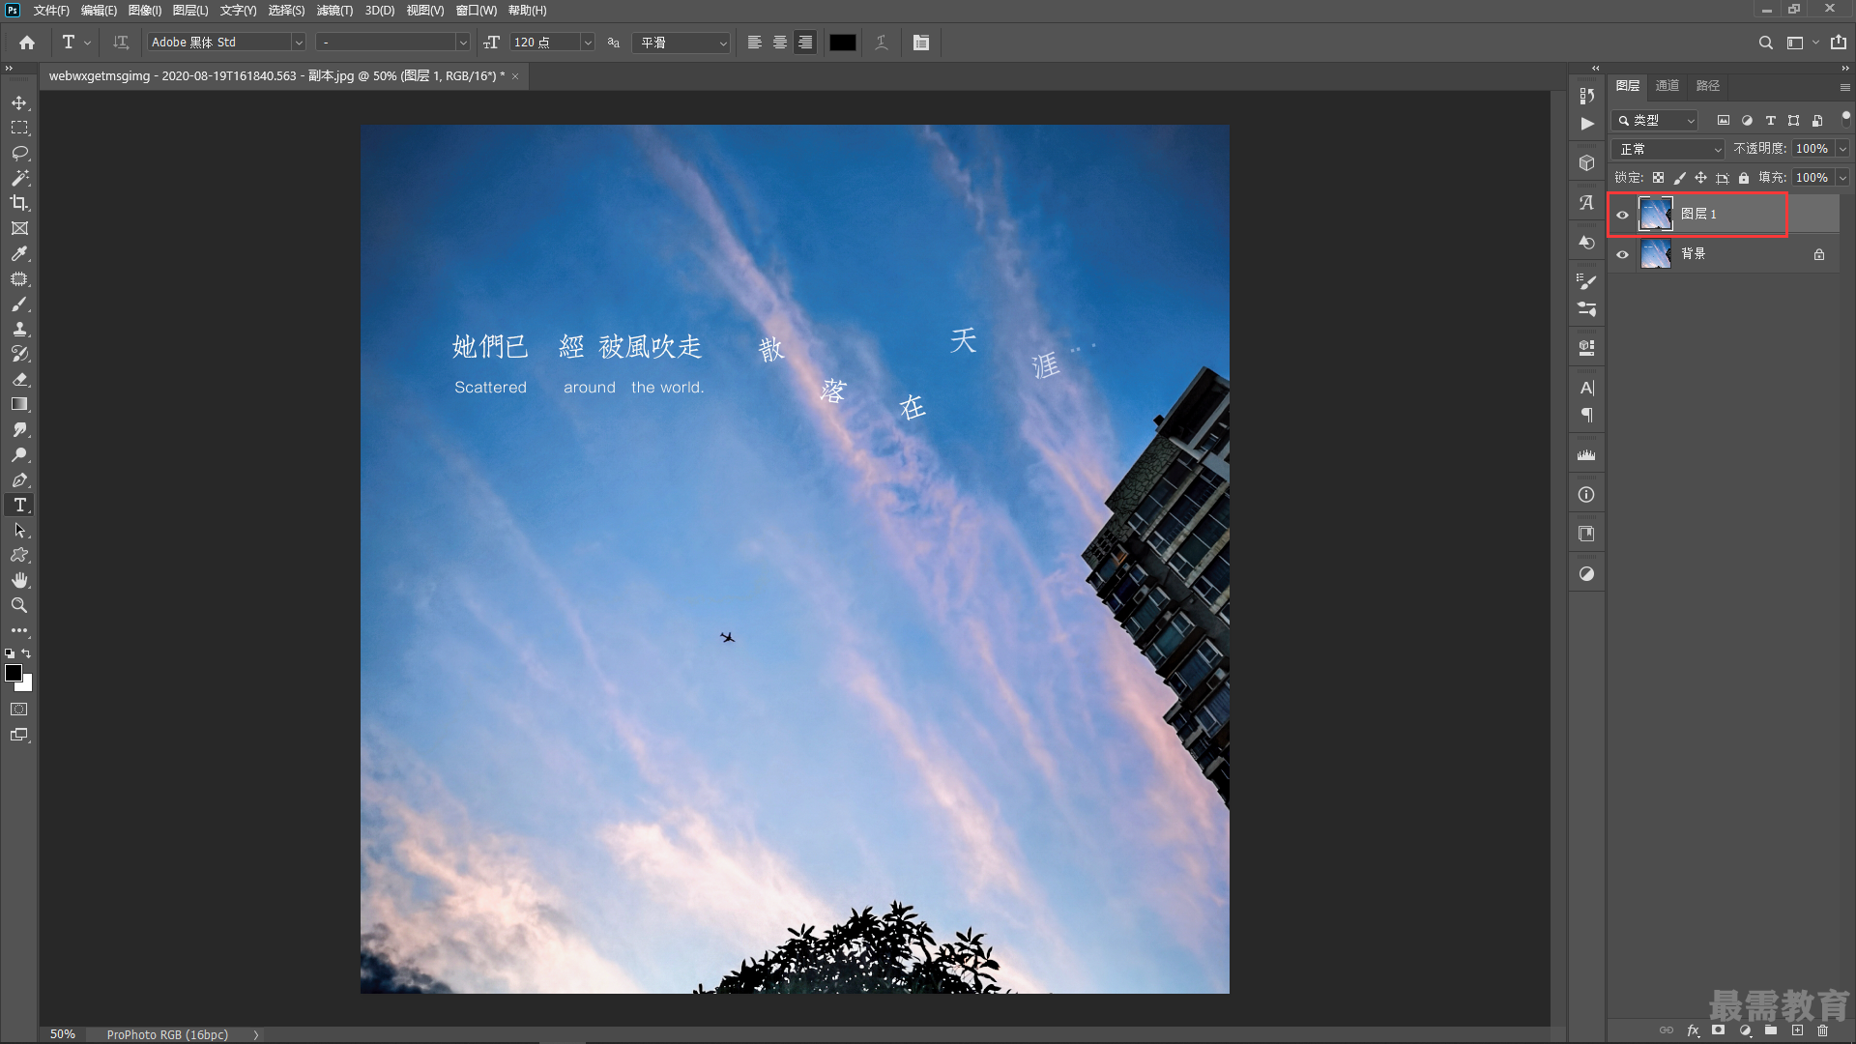Open the 滤镜(T) menu
This screenshot has width=1856, height=1044.
pos(334,11)
